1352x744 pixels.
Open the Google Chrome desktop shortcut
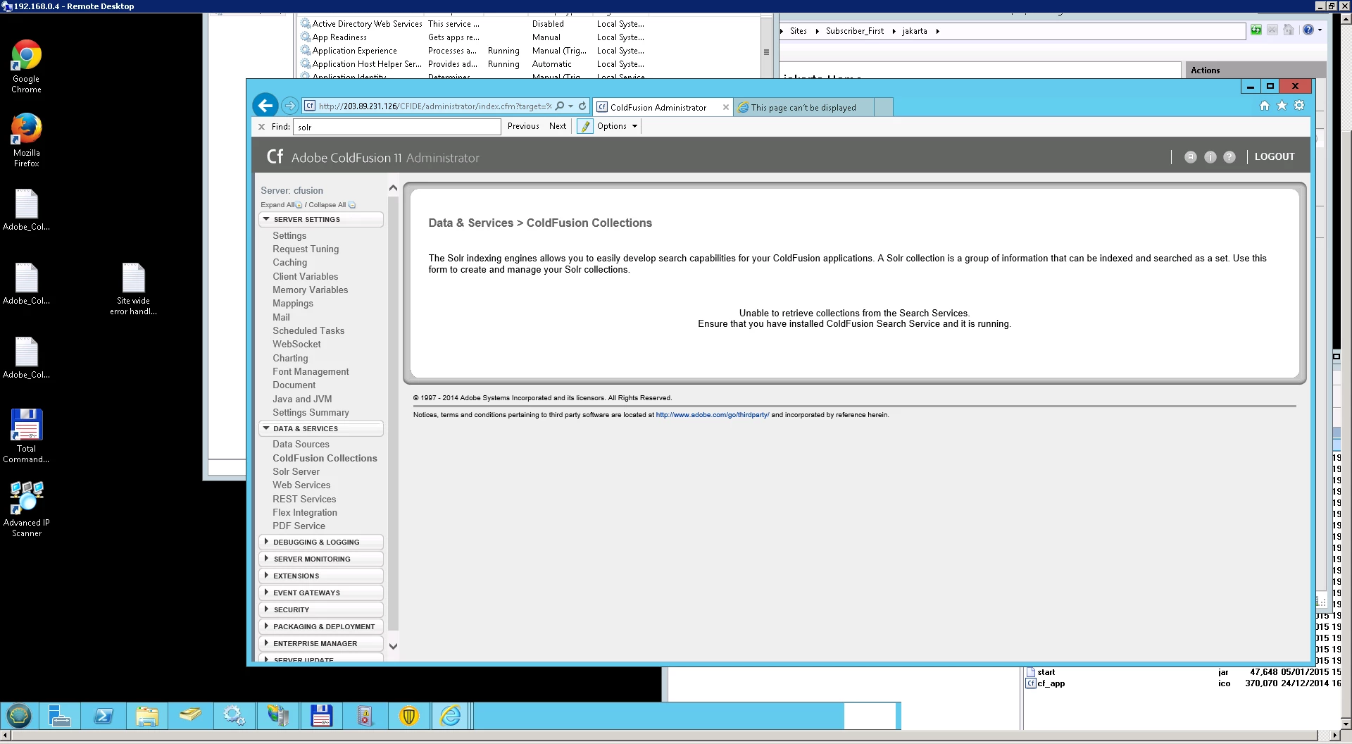[x=26, y=67]
